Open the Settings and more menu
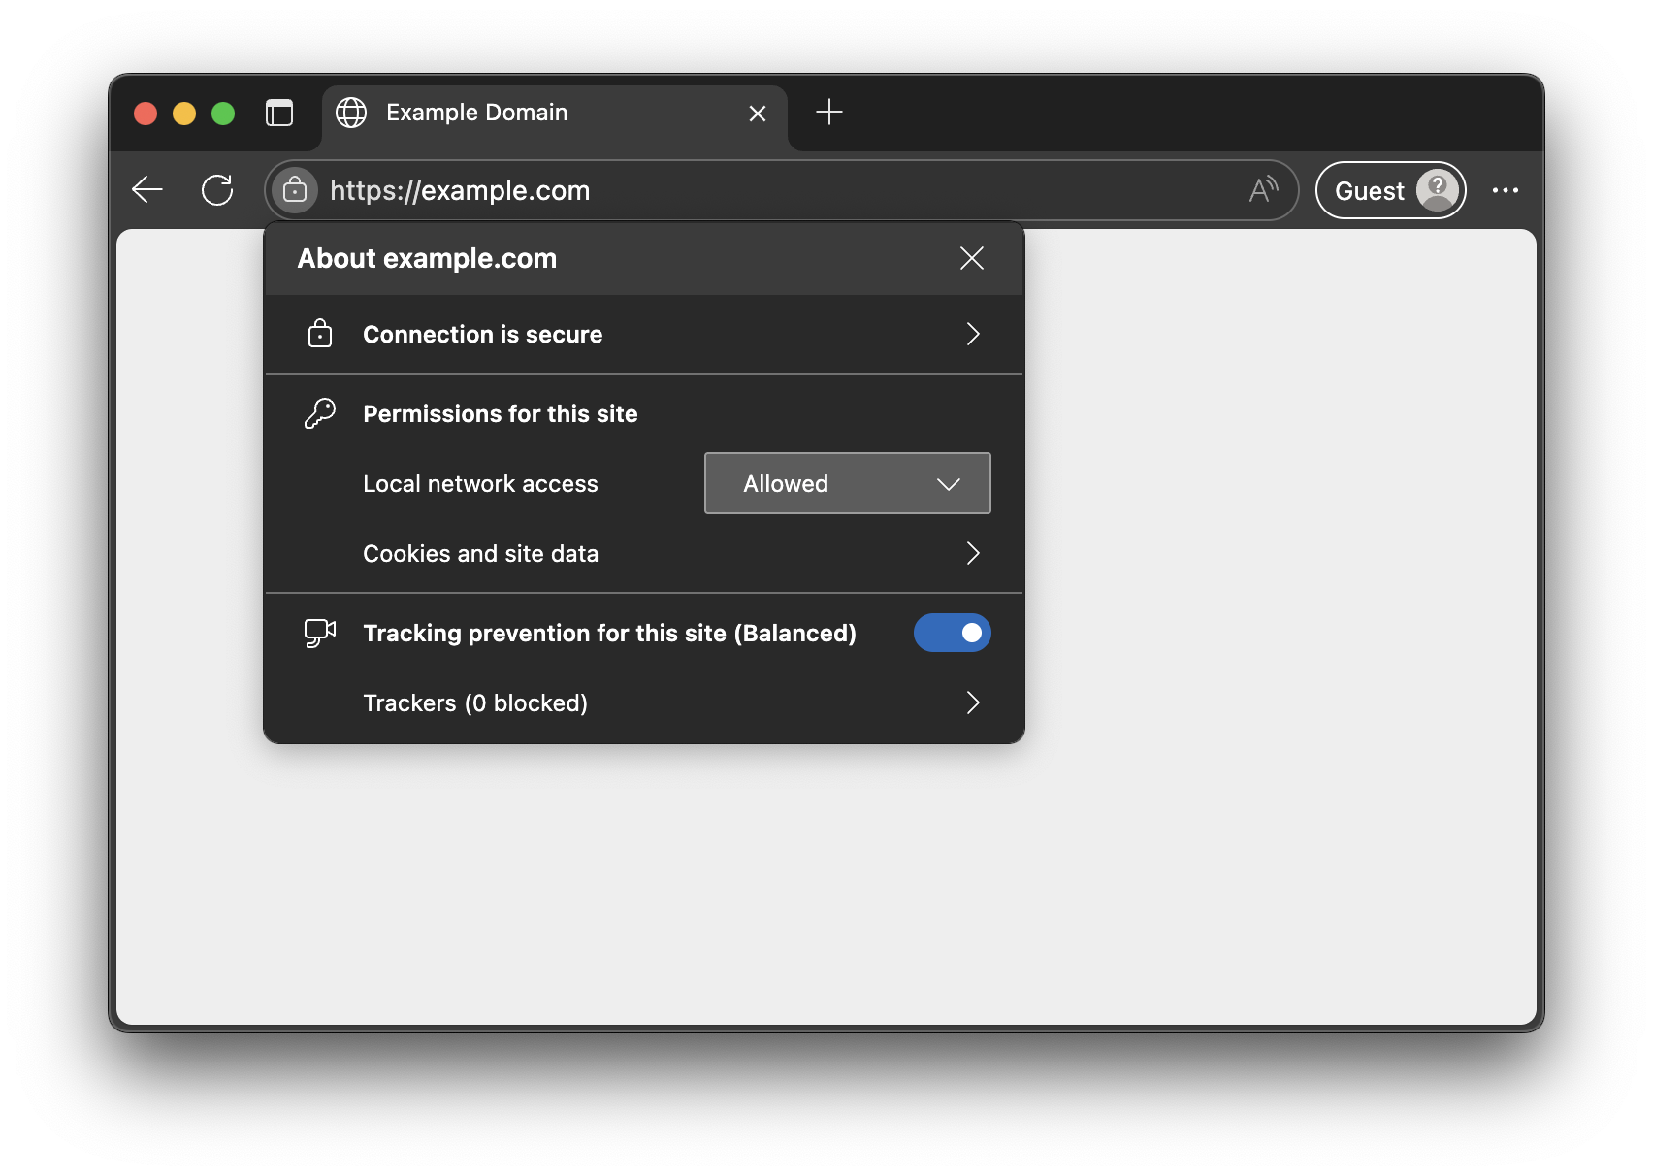This screenshot has height=1176, width=1653. (x=1505, y=190)
